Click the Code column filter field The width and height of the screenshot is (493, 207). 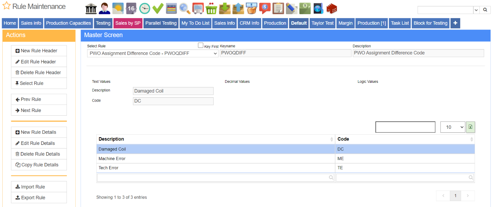pyautogui.click(x=405, y=177)
